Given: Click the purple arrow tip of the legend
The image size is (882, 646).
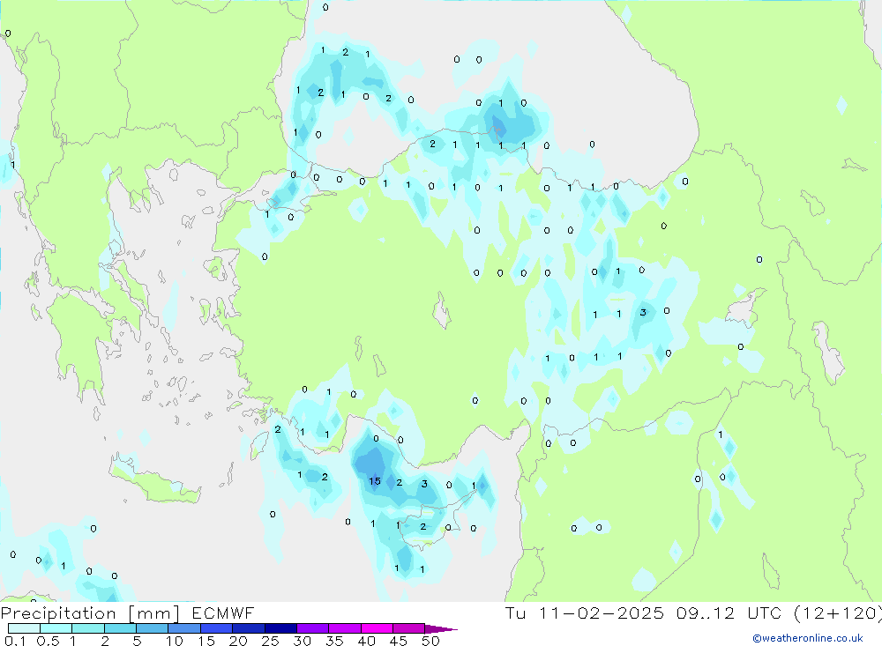Looking at the screenshot, I should (x=441, y=629).
